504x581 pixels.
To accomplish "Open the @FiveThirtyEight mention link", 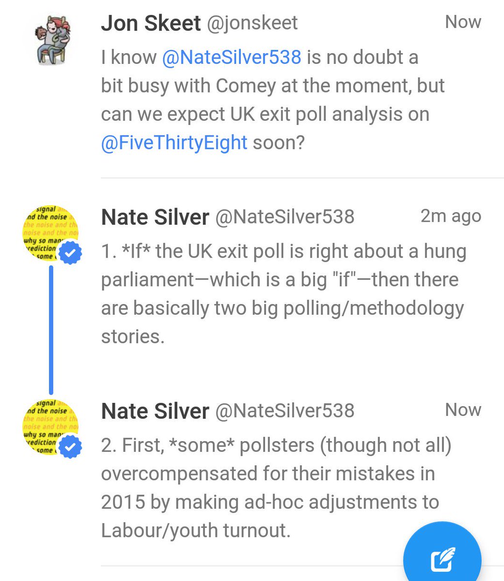I will pyautogui.click(x=174, y=143).
